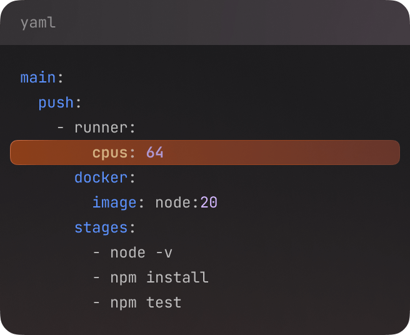410x335 pixels.
Task: Click the value 64
Action: (155, 152)
